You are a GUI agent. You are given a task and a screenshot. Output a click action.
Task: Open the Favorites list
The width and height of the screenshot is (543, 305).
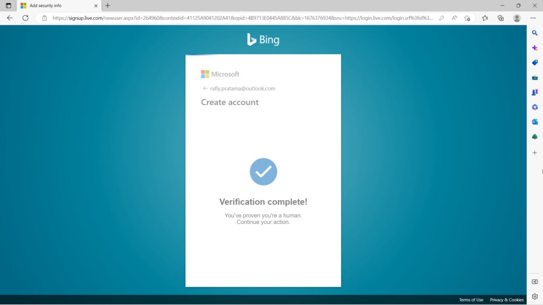[x=485, y=18]
